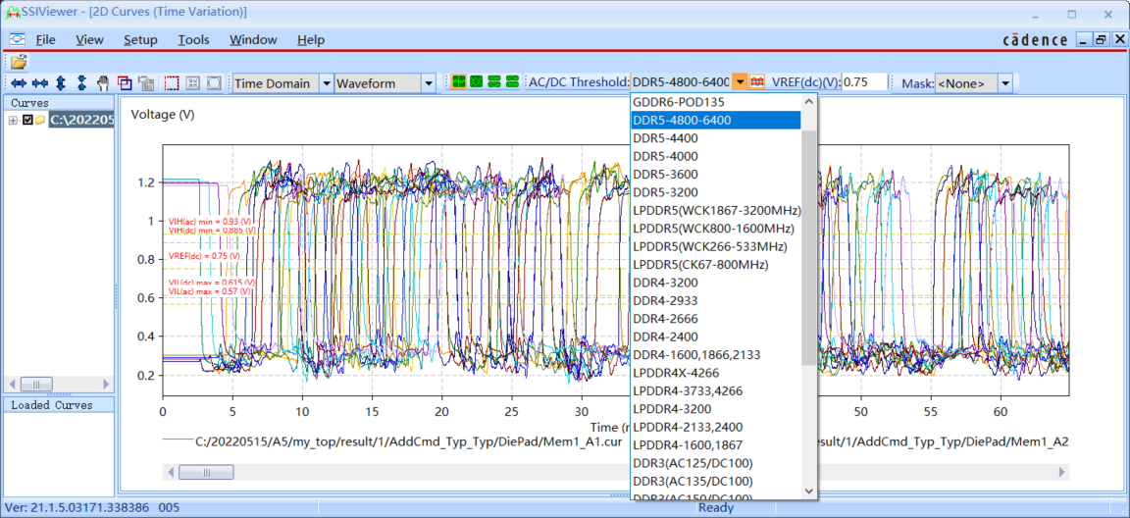Select the third green display-mode icon
This screenshot has height=518, width=1130.
point(494,82)
